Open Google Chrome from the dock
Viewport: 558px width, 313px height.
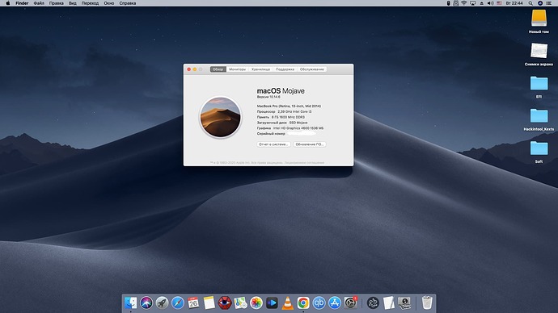[303, 303]
